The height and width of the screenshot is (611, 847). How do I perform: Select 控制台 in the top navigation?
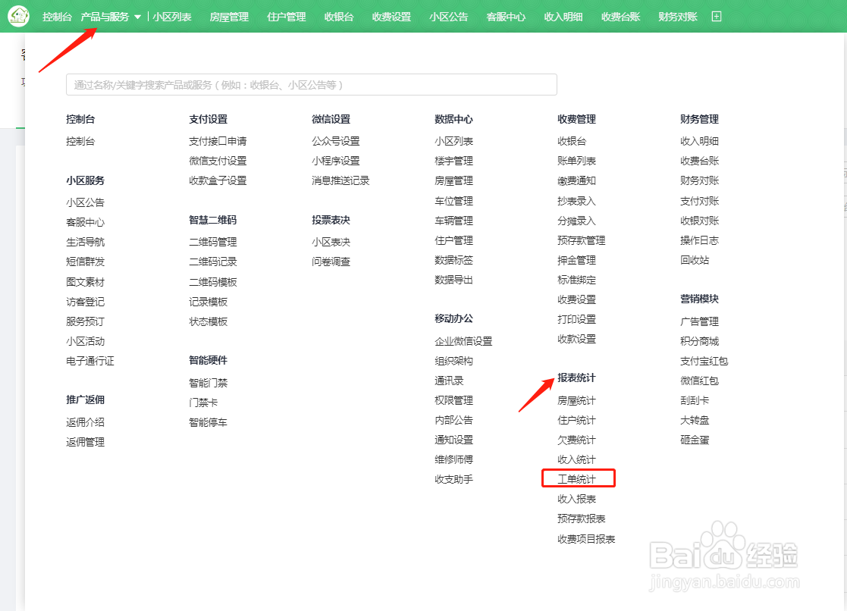coord(57,16)
